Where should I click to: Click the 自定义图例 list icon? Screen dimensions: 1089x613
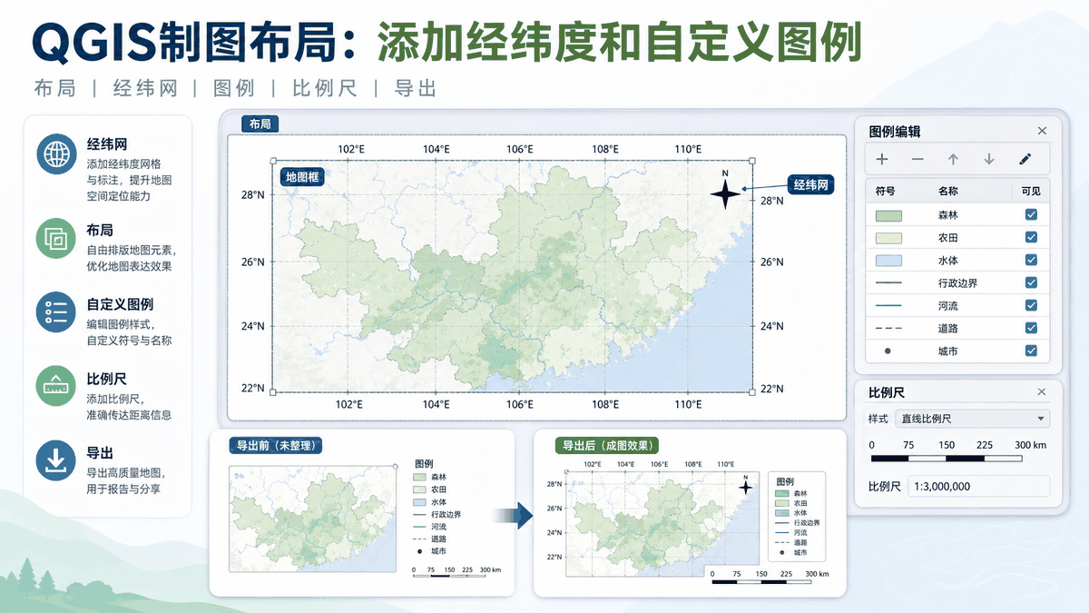pos(56,311)
